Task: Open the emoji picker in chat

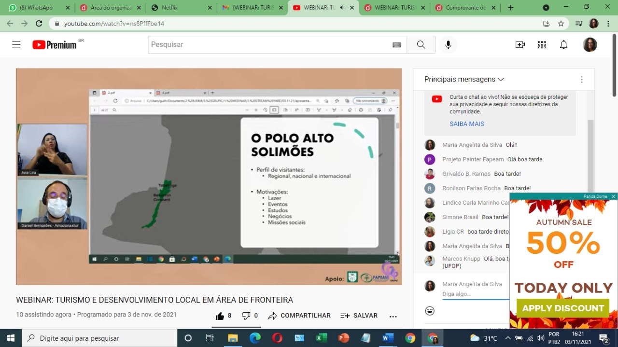Action: (x=430, y=311)
